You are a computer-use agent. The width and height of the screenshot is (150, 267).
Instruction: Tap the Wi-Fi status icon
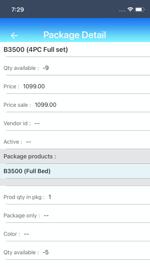tap(130, 10)
